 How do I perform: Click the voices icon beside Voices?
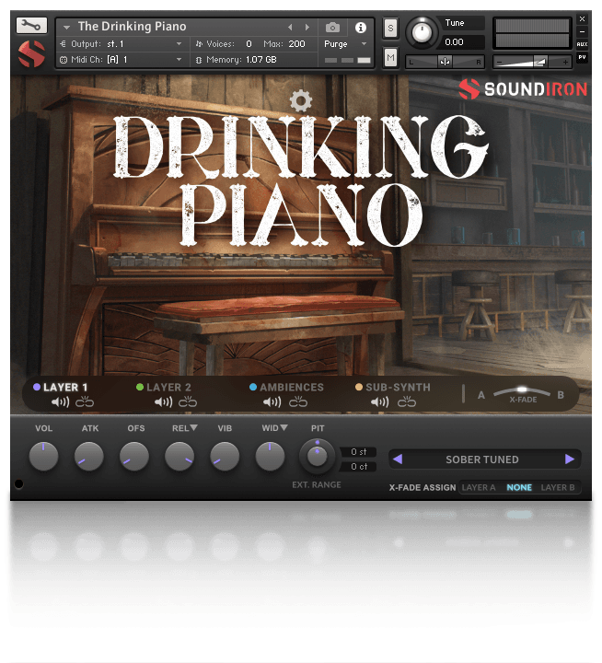pyautogui.click(x=199, y=43)
